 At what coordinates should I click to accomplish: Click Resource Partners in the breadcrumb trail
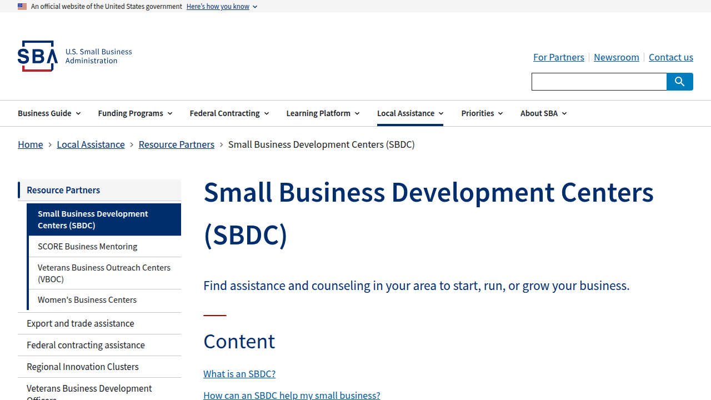pos(176,144)
